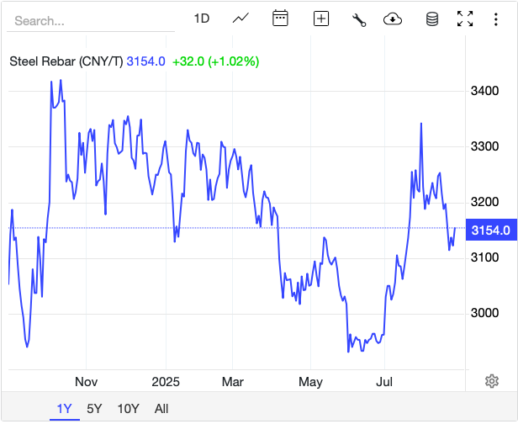Show the 10Y time range
Viewport: 518px width, 424px height.
[129, 409]
